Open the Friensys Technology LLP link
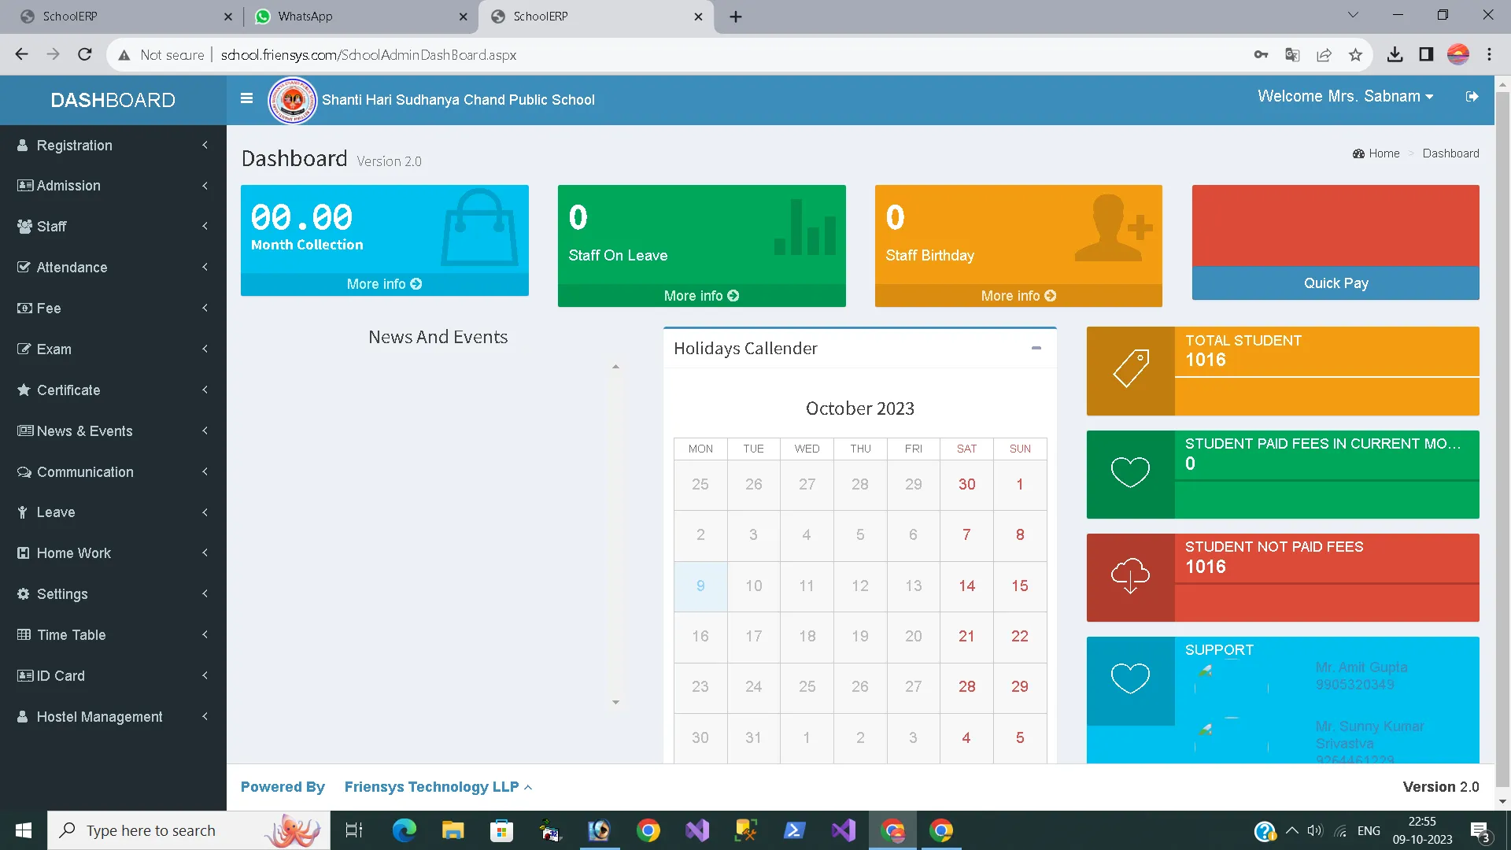The width and height of the screenshot is (1511, 850). pos(431,787)
